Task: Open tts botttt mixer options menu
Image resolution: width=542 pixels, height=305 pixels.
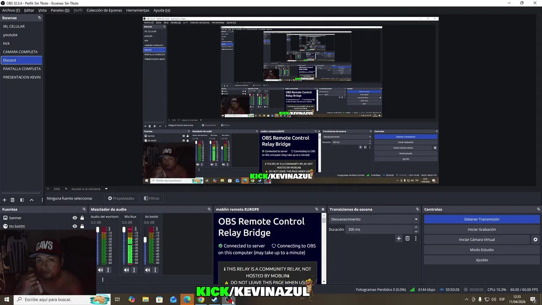Action: click(x=155, y=270)
